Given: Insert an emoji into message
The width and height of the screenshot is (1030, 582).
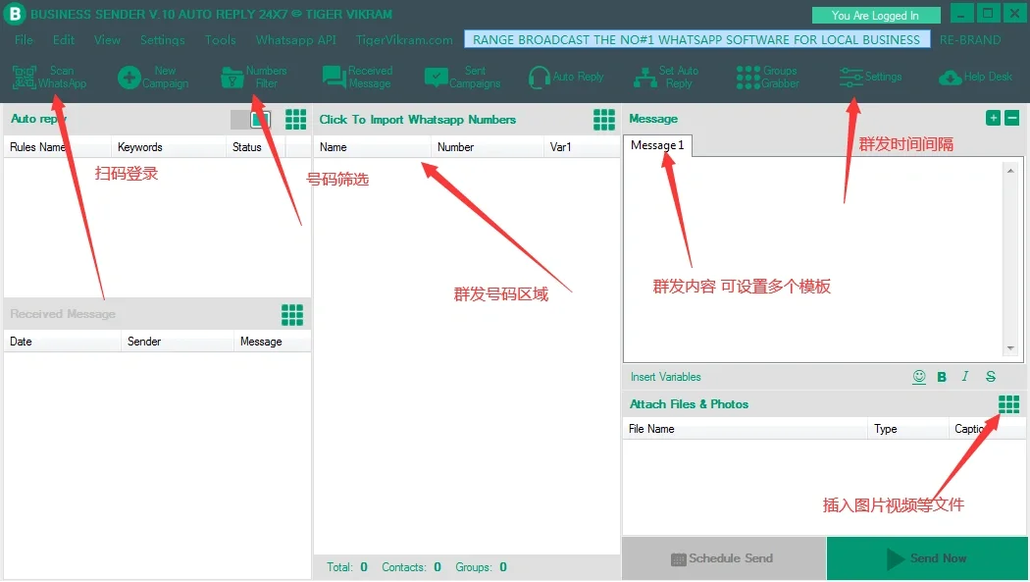Looking at the screenshot, I should pos(919,377).
